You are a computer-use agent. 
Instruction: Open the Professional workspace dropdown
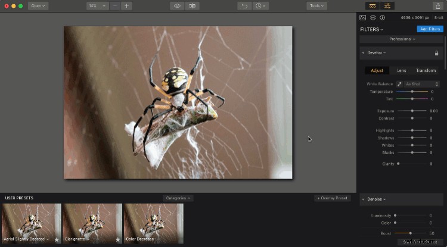[x=402, y=39]
